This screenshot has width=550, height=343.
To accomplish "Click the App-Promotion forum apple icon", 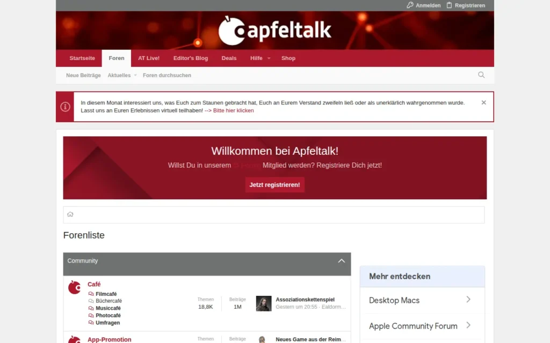I will (74, 339).
